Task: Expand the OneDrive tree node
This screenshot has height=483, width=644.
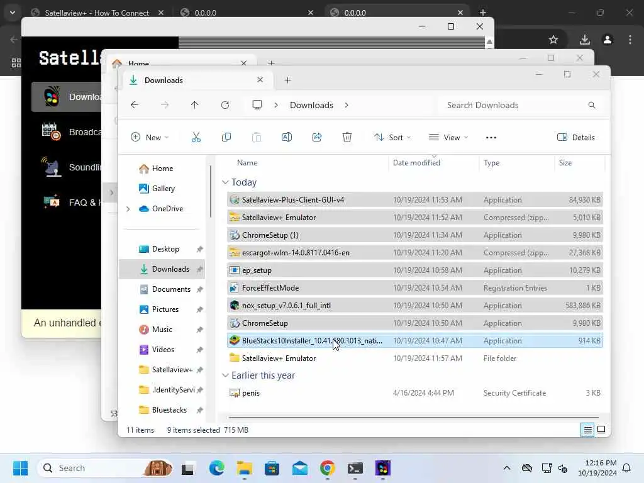Action: pos(128,209)
